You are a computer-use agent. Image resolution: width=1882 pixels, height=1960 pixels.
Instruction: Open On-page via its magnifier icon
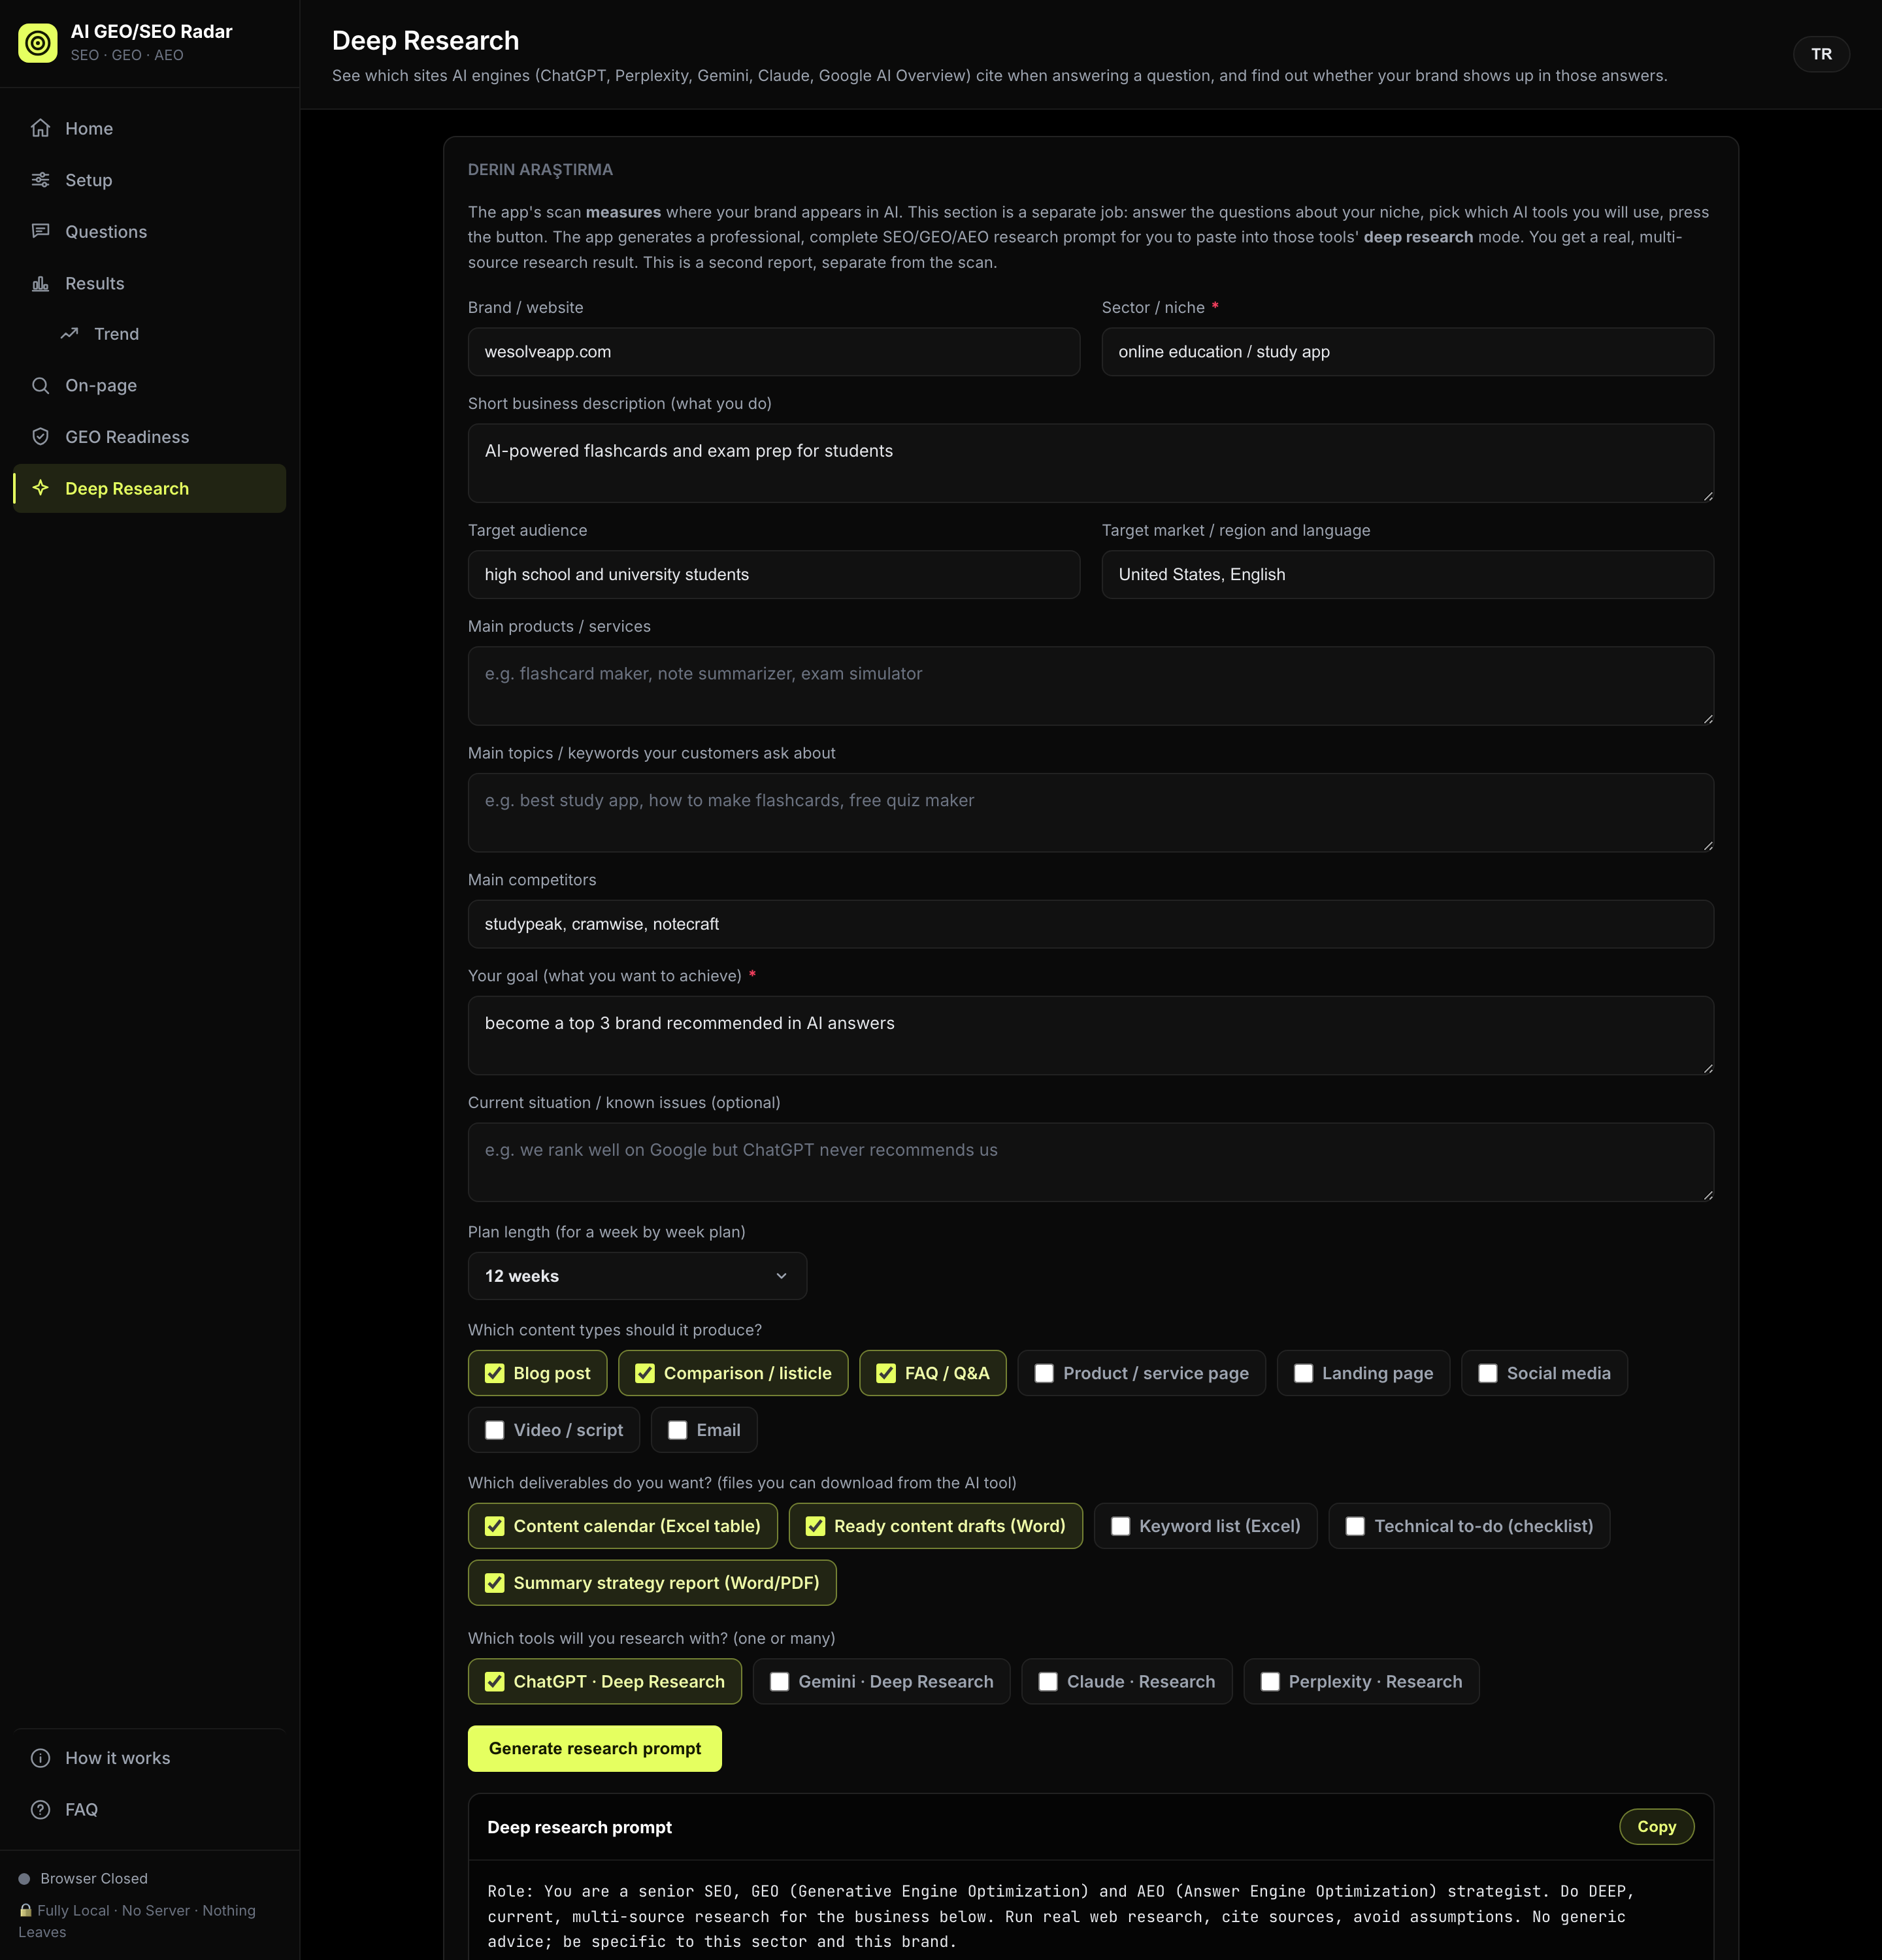click(x=40, y=385)
